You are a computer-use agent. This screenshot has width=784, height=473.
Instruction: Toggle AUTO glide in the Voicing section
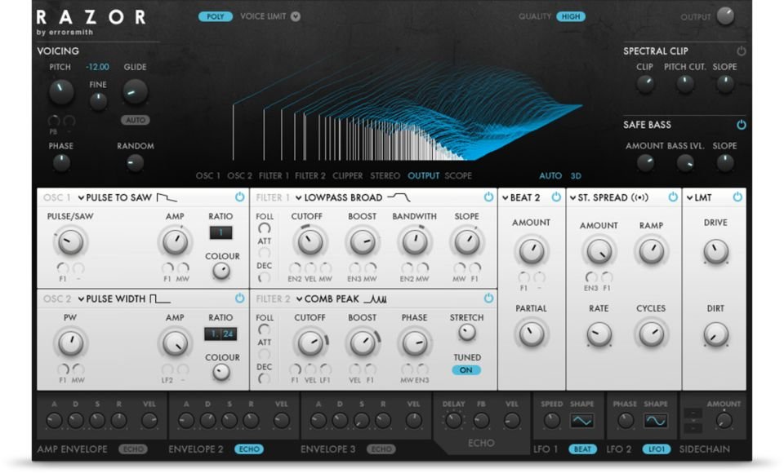136,120
